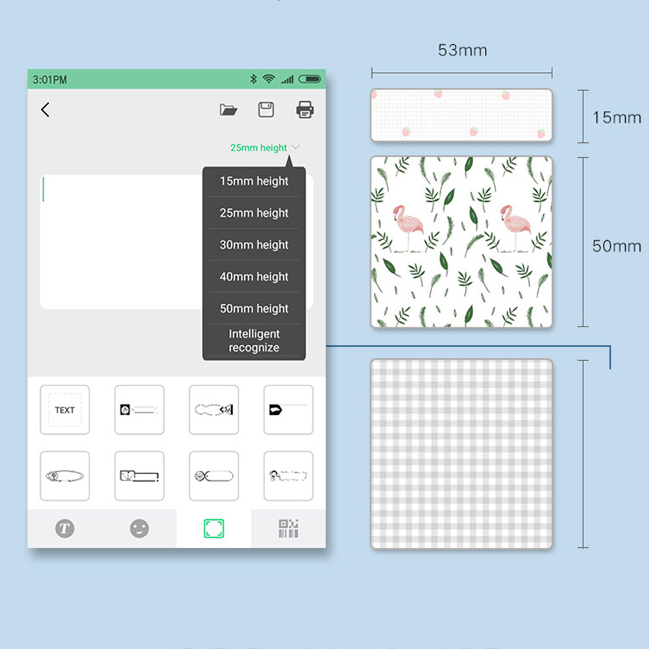Switch to the Text tool tab
Viewport: 649px width, 649px height.
click(x=64, y=528)
